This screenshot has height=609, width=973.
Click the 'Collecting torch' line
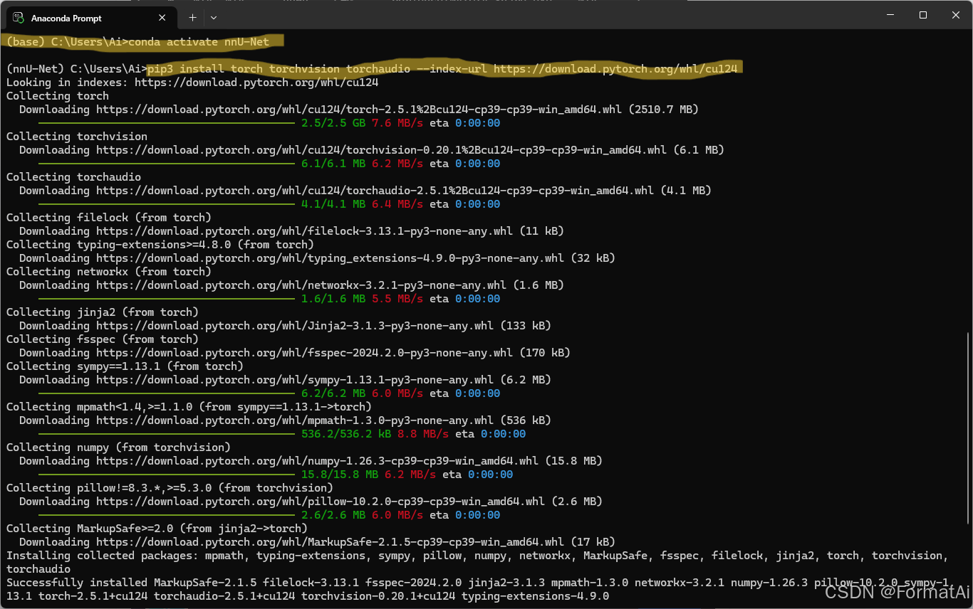coord(58,96)
